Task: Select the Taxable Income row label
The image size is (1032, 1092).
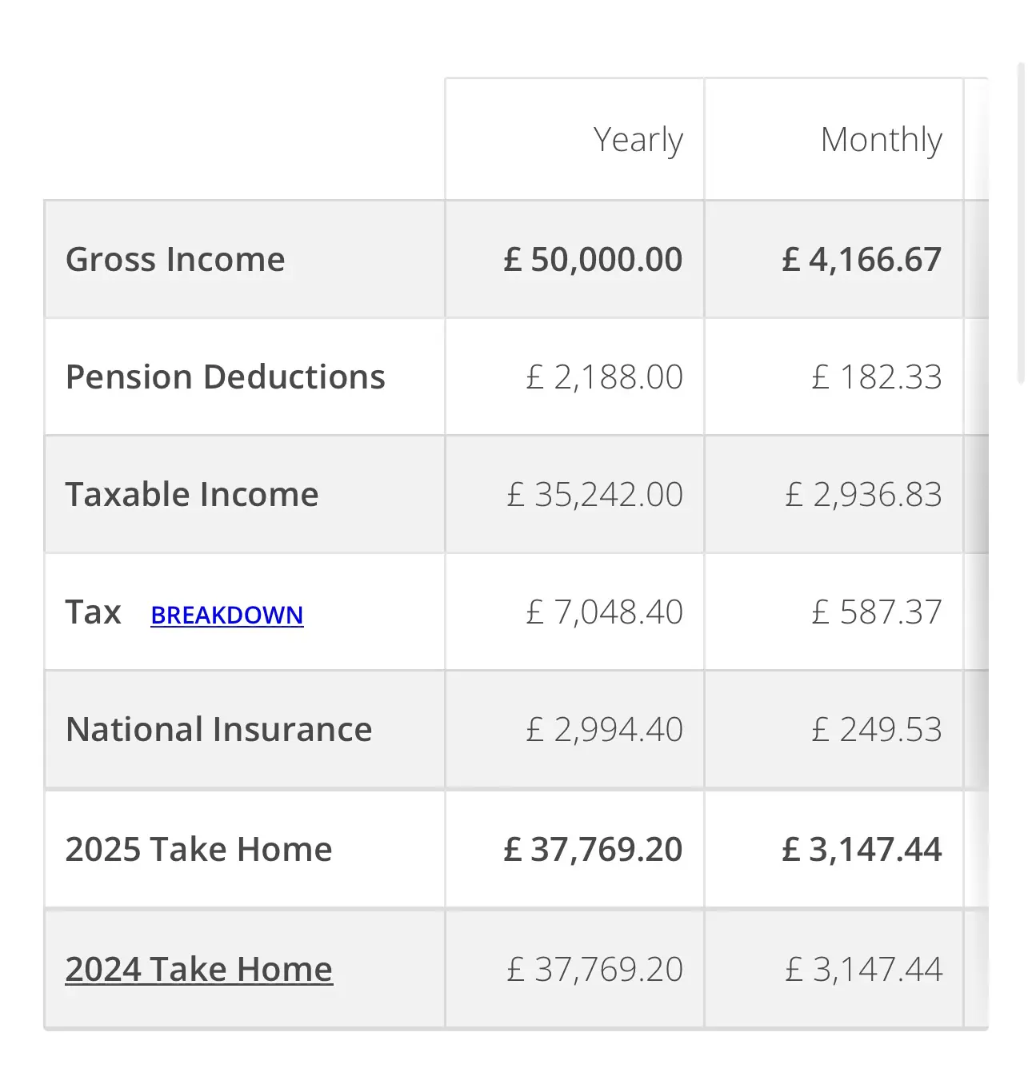Action: point(192,494)
